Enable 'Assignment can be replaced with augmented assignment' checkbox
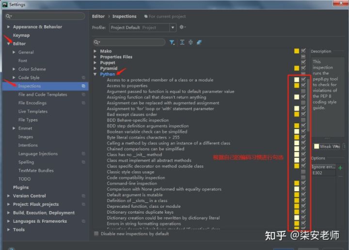The image size is (349, 250). click(x=303, y=103)
